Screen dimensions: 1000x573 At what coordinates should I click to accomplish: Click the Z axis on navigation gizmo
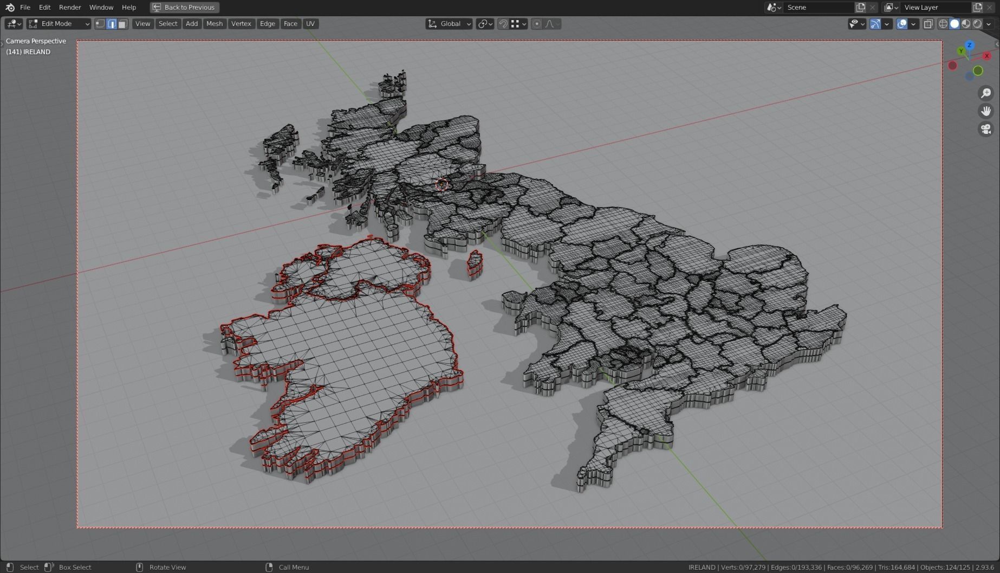point(970,45)
